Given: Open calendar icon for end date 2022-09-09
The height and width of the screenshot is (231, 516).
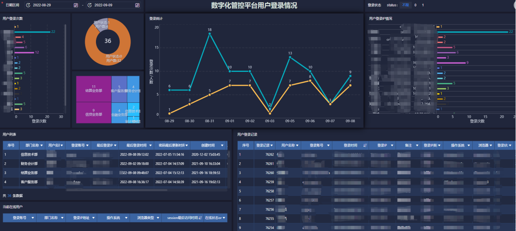Looking at the screenshot, I should [137, 5].
